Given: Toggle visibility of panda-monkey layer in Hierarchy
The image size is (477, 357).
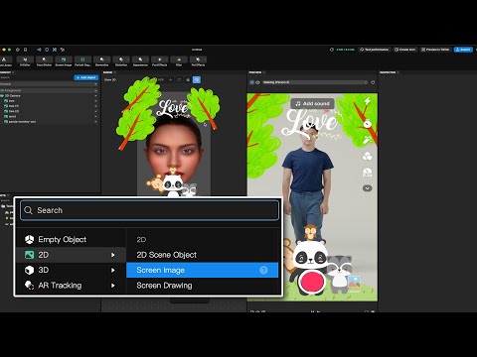Looking at the screenshot, I should 95,122.
